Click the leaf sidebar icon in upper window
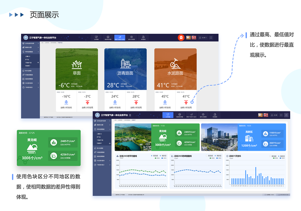301x211 pixels. (24, 75)
